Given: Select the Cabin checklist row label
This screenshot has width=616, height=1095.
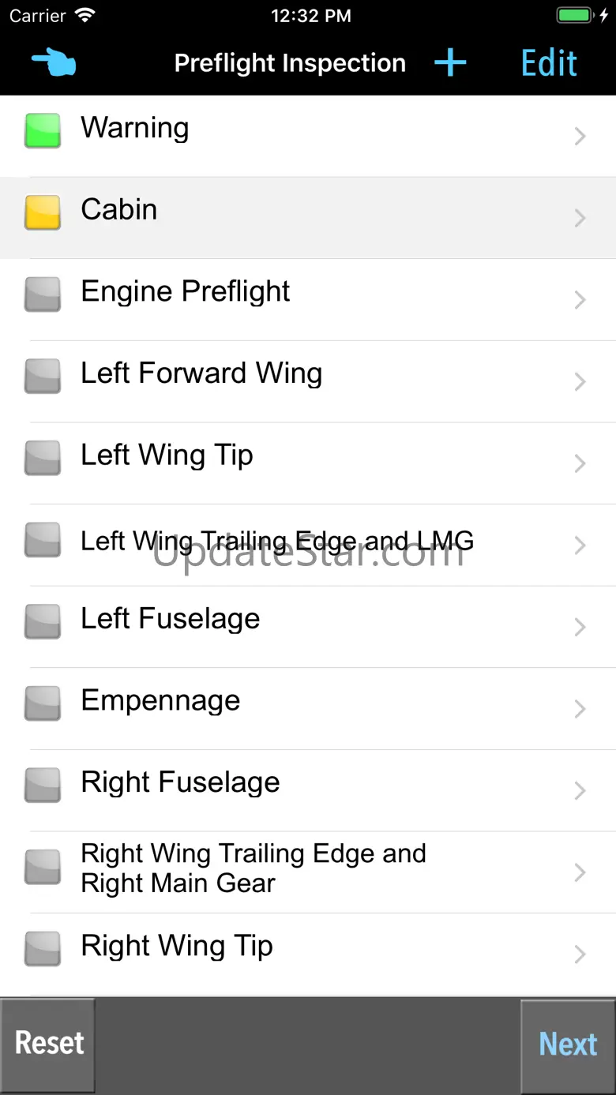Looking at the screenshot, I should tap(119, 210).
